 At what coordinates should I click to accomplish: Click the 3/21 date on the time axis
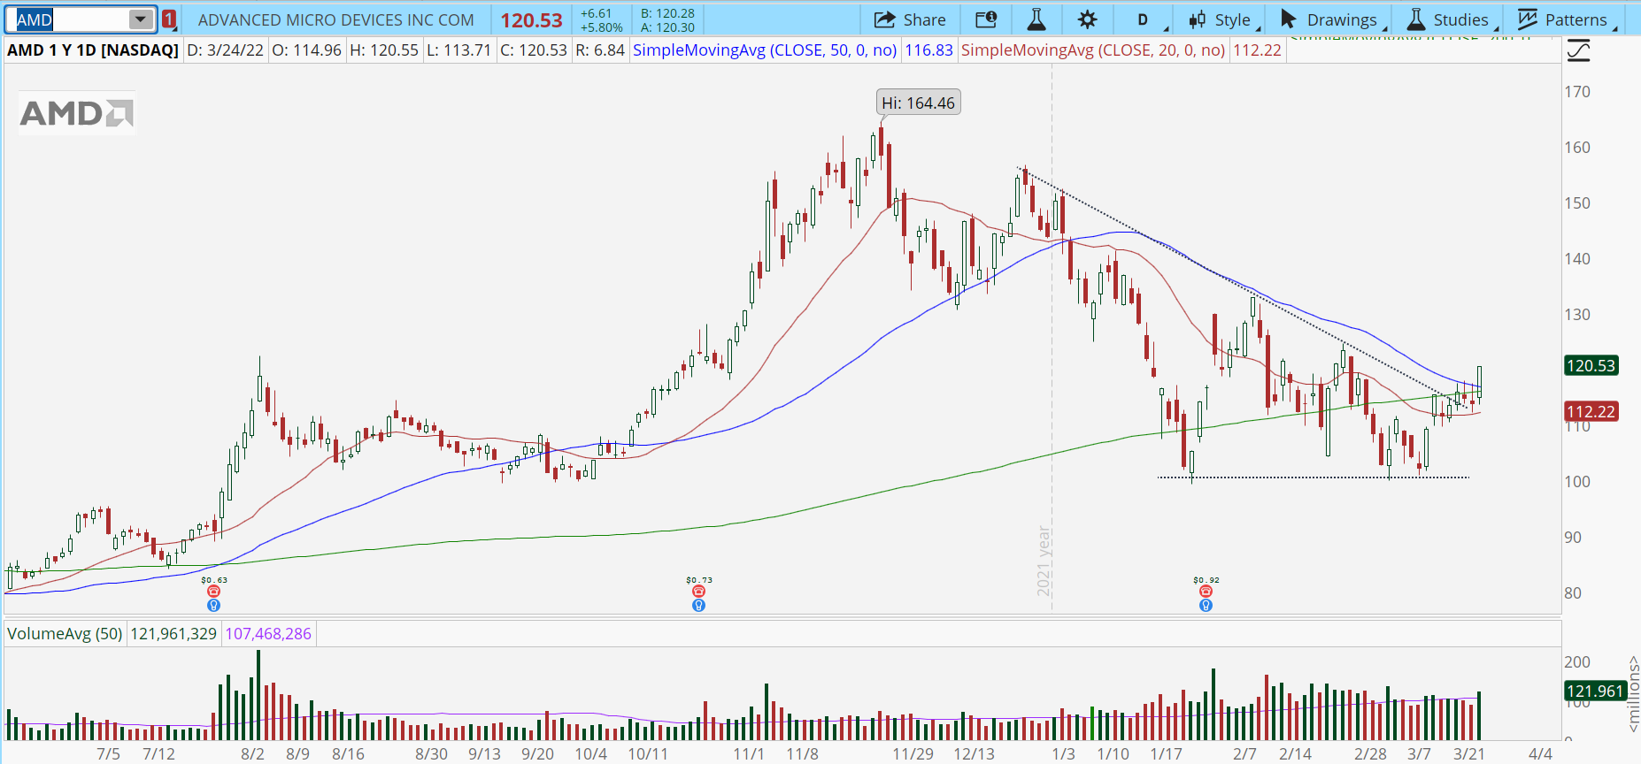[x=1469, y=754]
